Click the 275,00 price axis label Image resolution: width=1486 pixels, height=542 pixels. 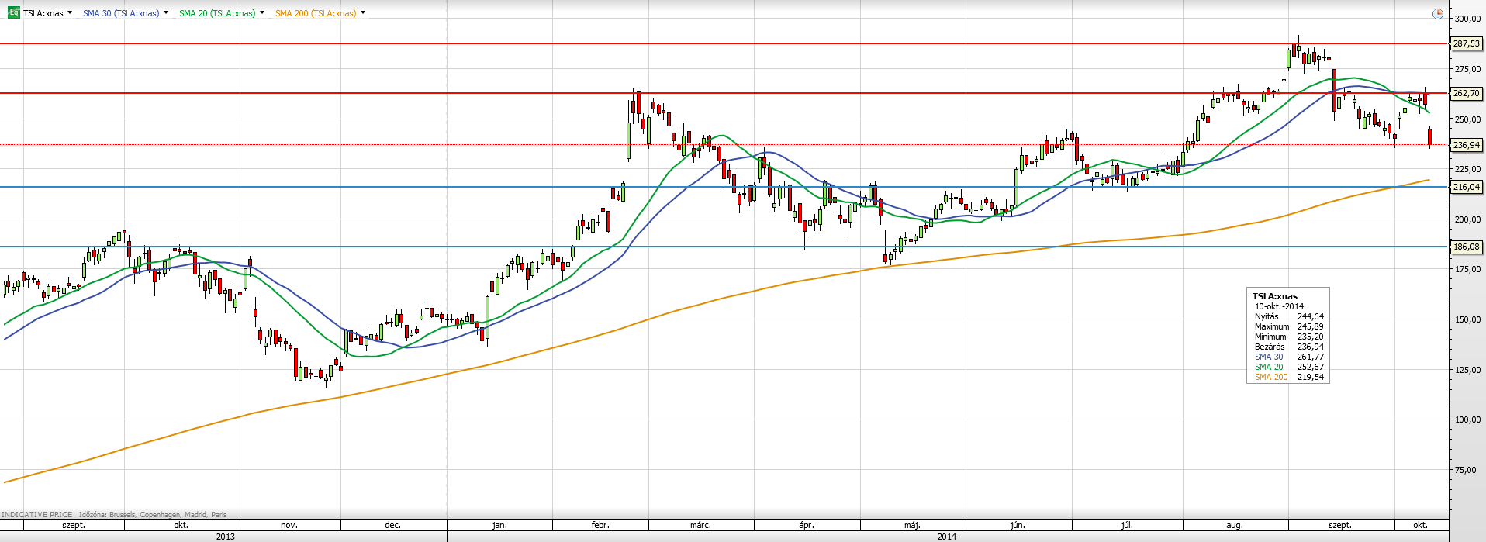point(1467,69)
